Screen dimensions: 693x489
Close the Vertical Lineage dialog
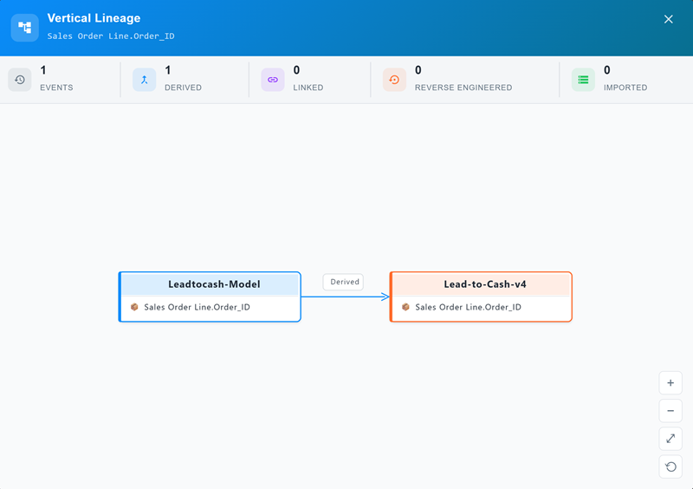click(x=668, y=19)
